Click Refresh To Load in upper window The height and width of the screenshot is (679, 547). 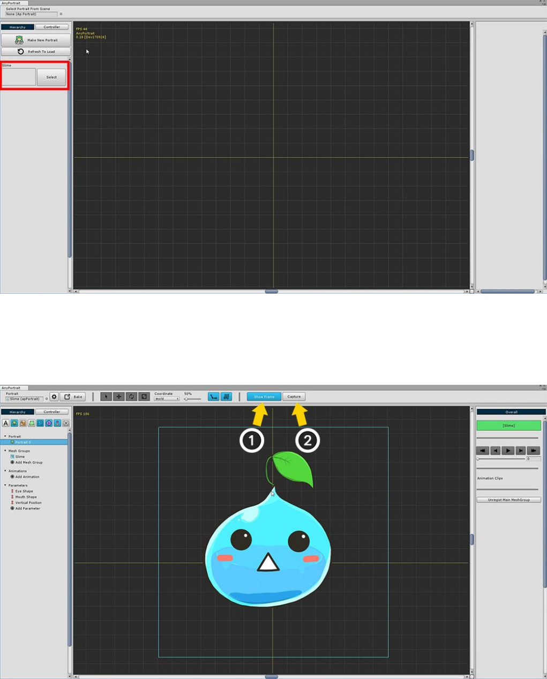point(36,51)
